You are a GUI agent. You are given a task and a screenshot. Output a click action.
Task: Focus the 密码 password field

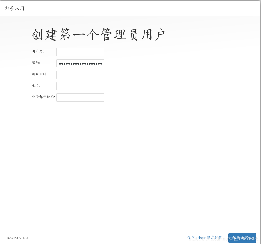(x=80, y=63)
